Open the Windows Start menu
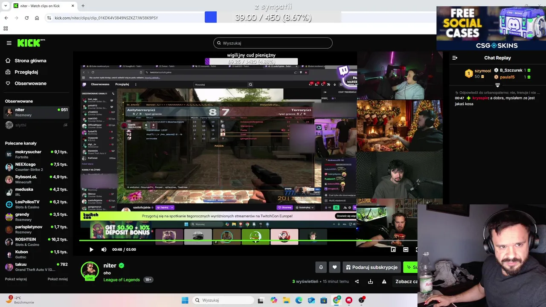 coord(185,300)
